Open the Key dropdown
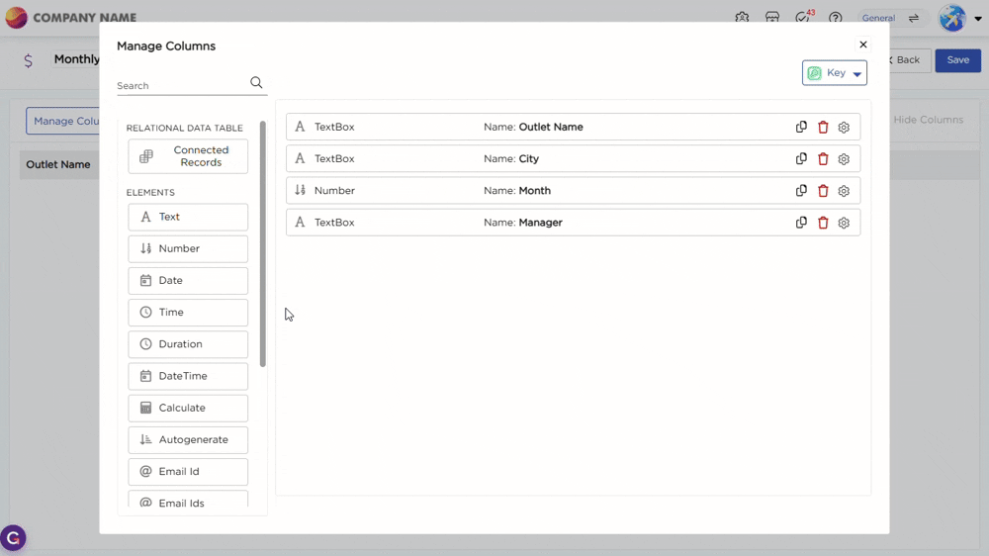This screenshot has width=989, height=556. pos(835,73)
